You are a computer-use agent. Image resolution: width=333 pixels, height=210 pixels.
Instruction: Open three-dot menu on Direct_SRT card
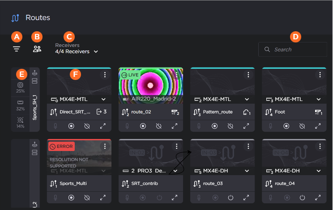(105, 75)
